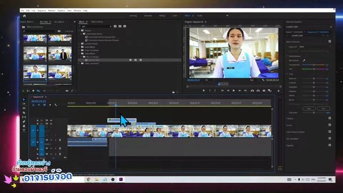The image size is (343, 193).
Task: Collapse the Tone section
Action: click(x=287, y=74)
